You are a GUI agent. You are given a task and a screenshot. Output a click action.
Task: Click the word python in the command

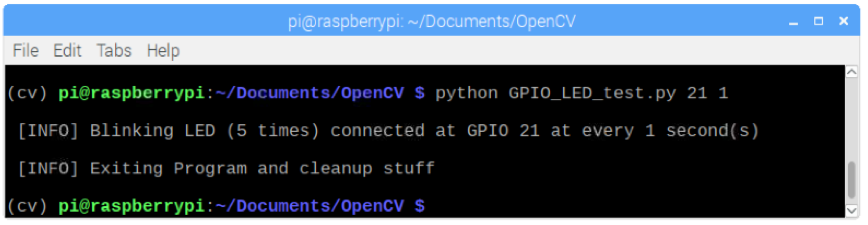coord(466,93)
